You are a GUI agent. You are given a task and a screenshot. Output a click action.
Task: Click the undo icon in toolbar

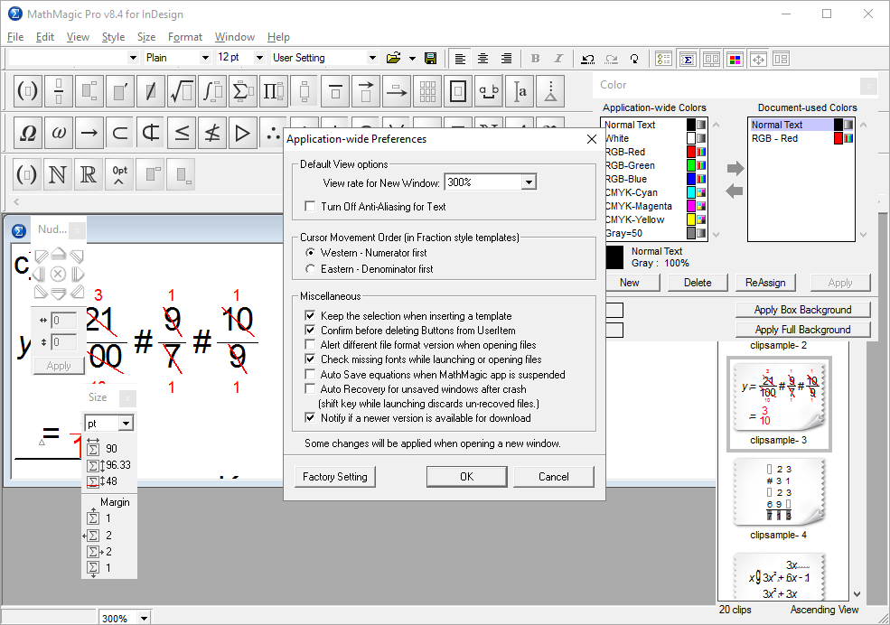[x=588, y=59]
